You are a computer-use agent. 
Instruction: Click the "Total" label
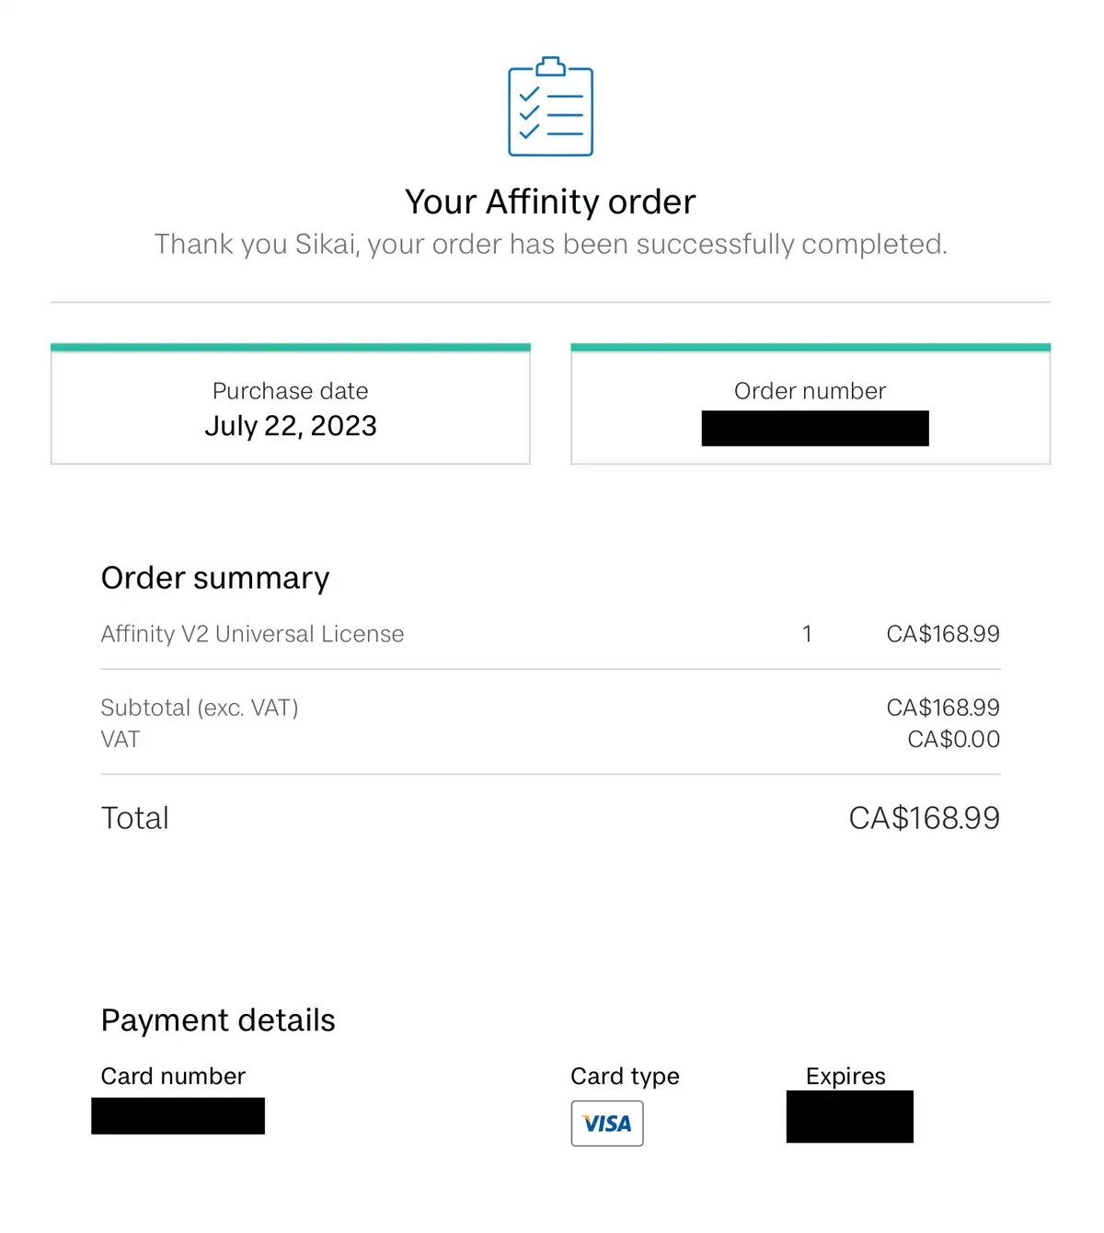tap(135, 818)
